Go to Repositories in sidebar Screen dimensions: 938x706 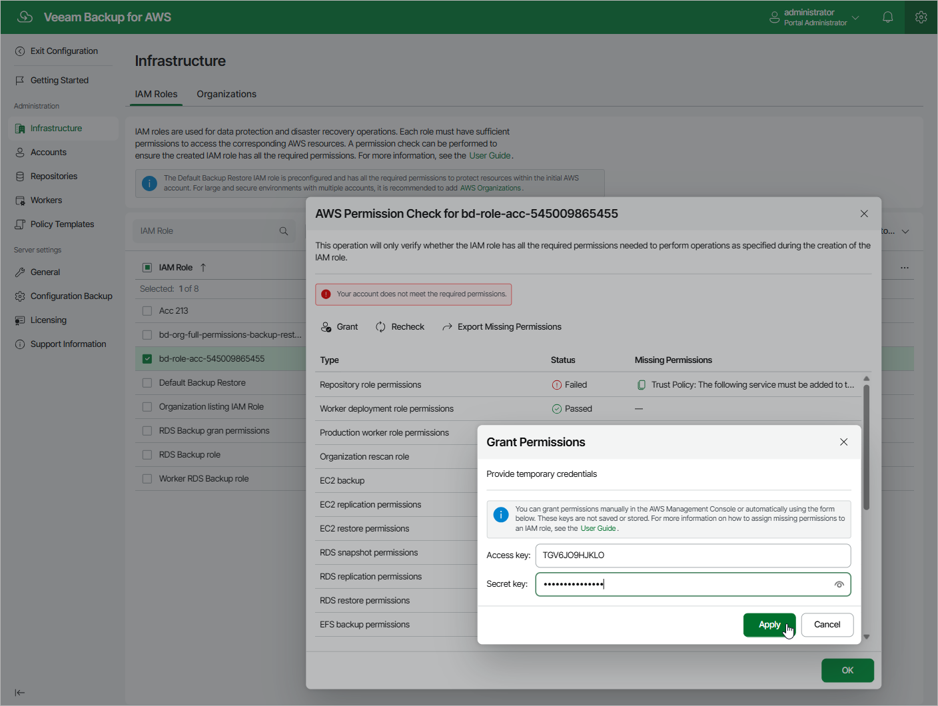pyautogui.click(x=54, y=176)
